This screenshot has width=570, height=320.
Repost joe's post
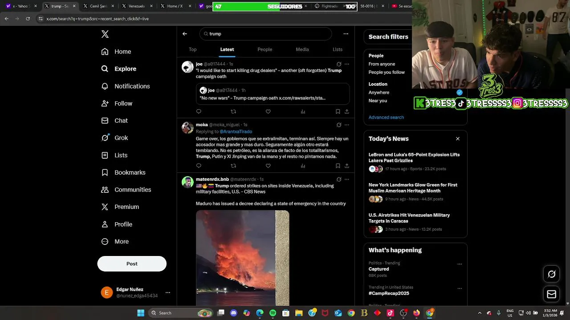(x=233, y=112)
